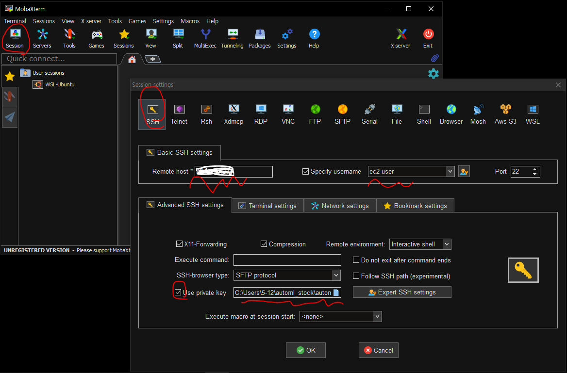Click the Execute command input field
This screenshot has width=567, height=373.
click(287, 259)
